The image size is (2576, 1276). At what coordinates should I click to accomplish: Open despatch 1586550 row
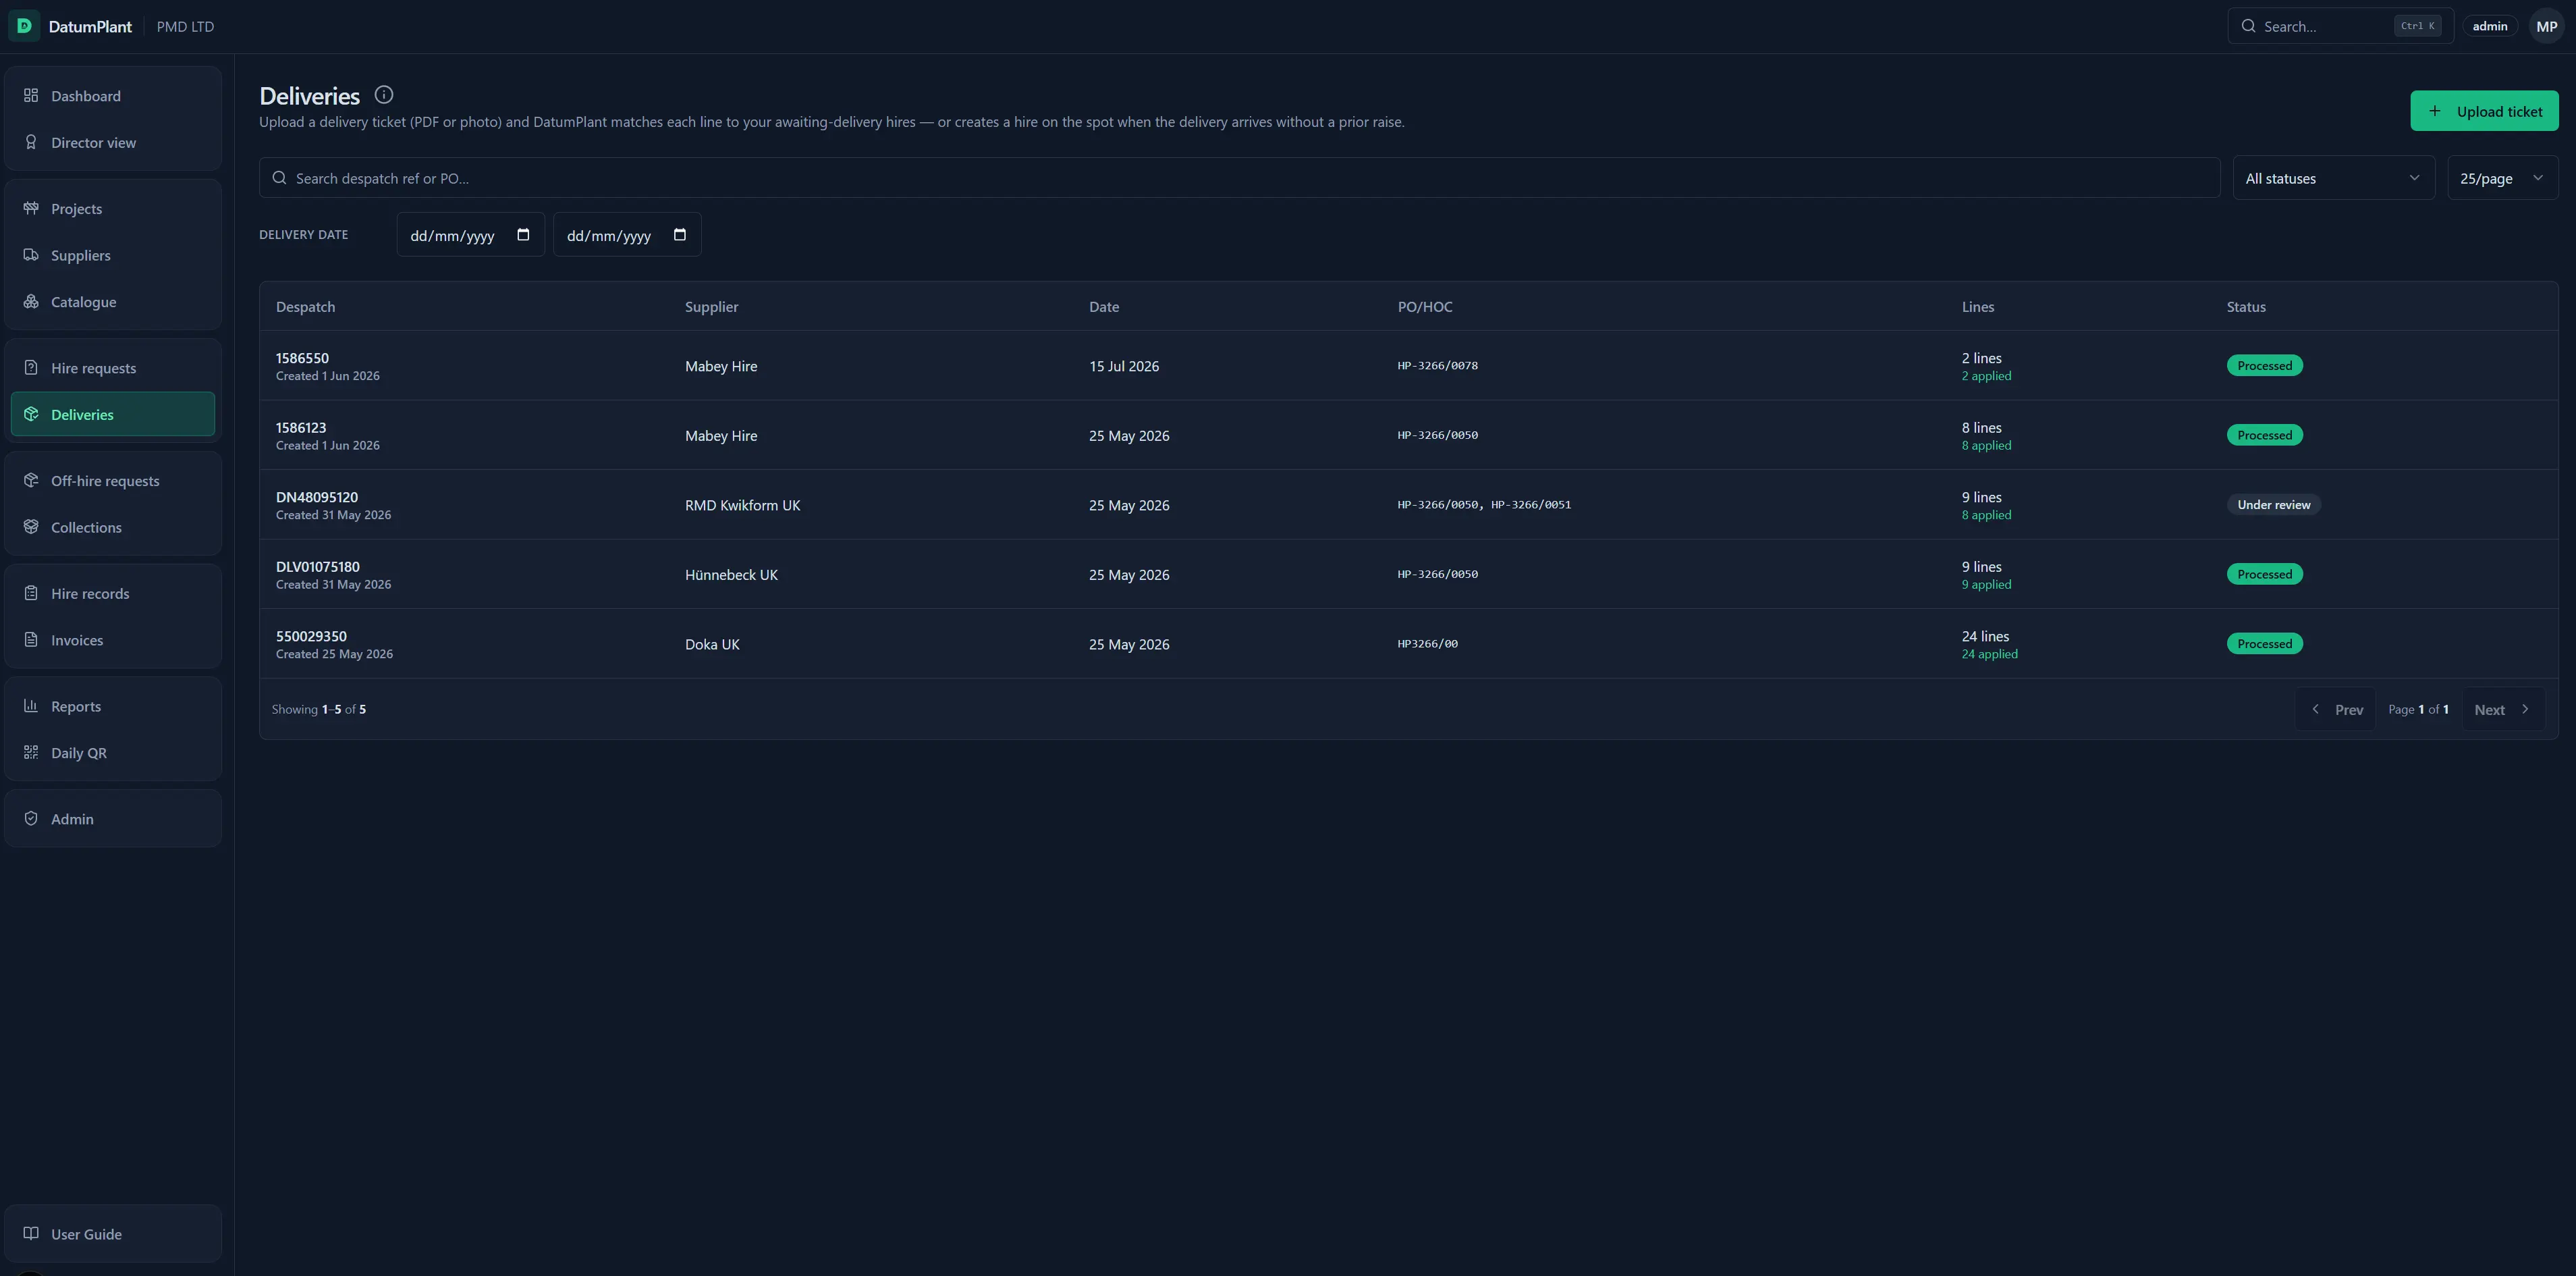click(1408, 366)
